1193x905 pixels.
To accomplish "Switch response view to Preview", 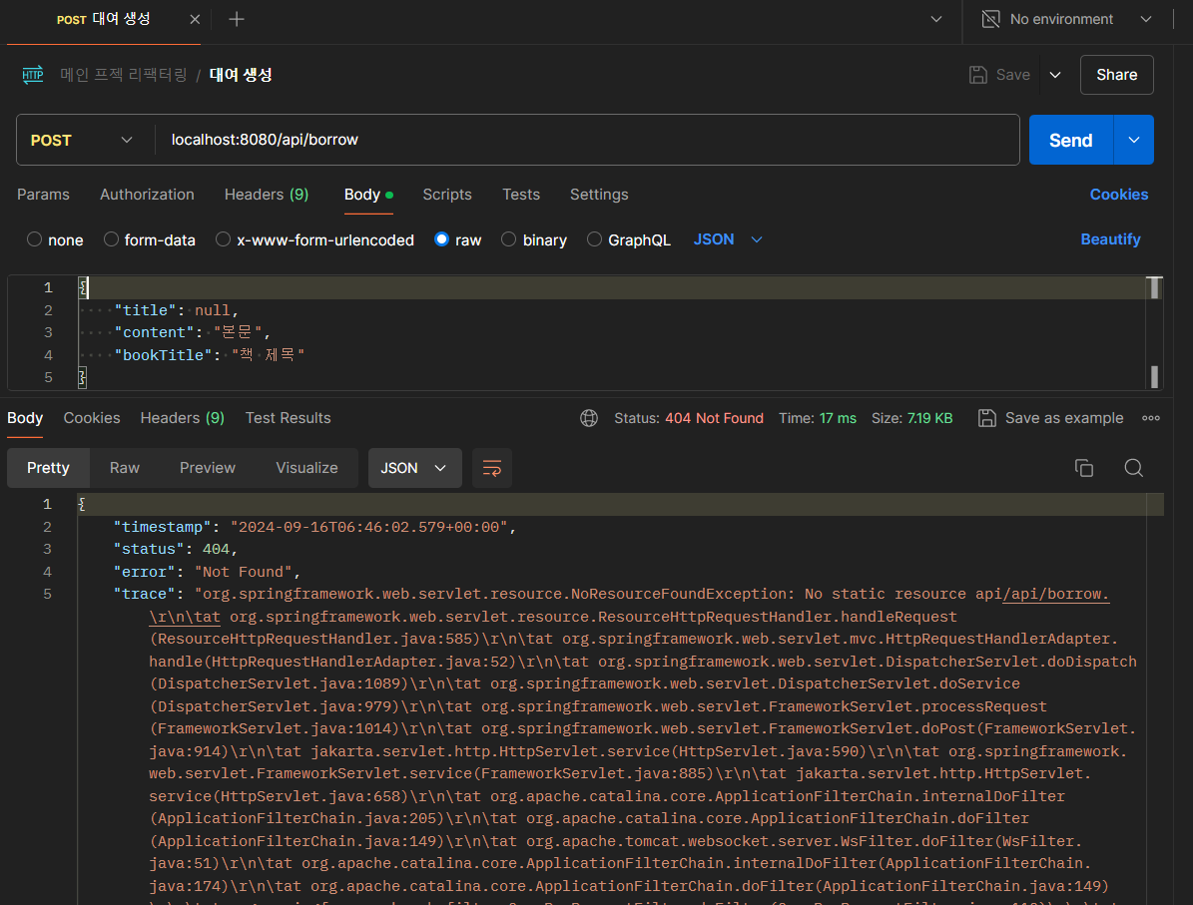I will click(x=208, y=468).
